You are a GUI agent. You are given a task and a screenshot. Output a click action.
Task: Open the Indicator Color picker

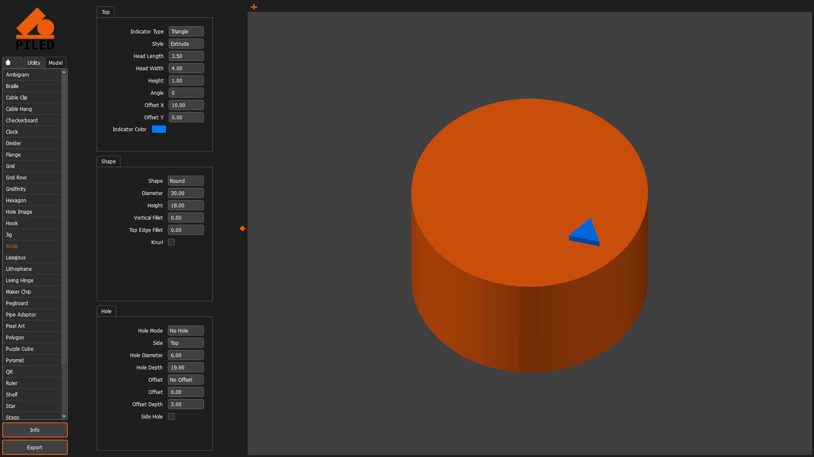pos(159,129)
